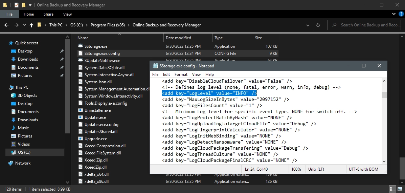Sort files by Size column header

(x=266, y=38)
